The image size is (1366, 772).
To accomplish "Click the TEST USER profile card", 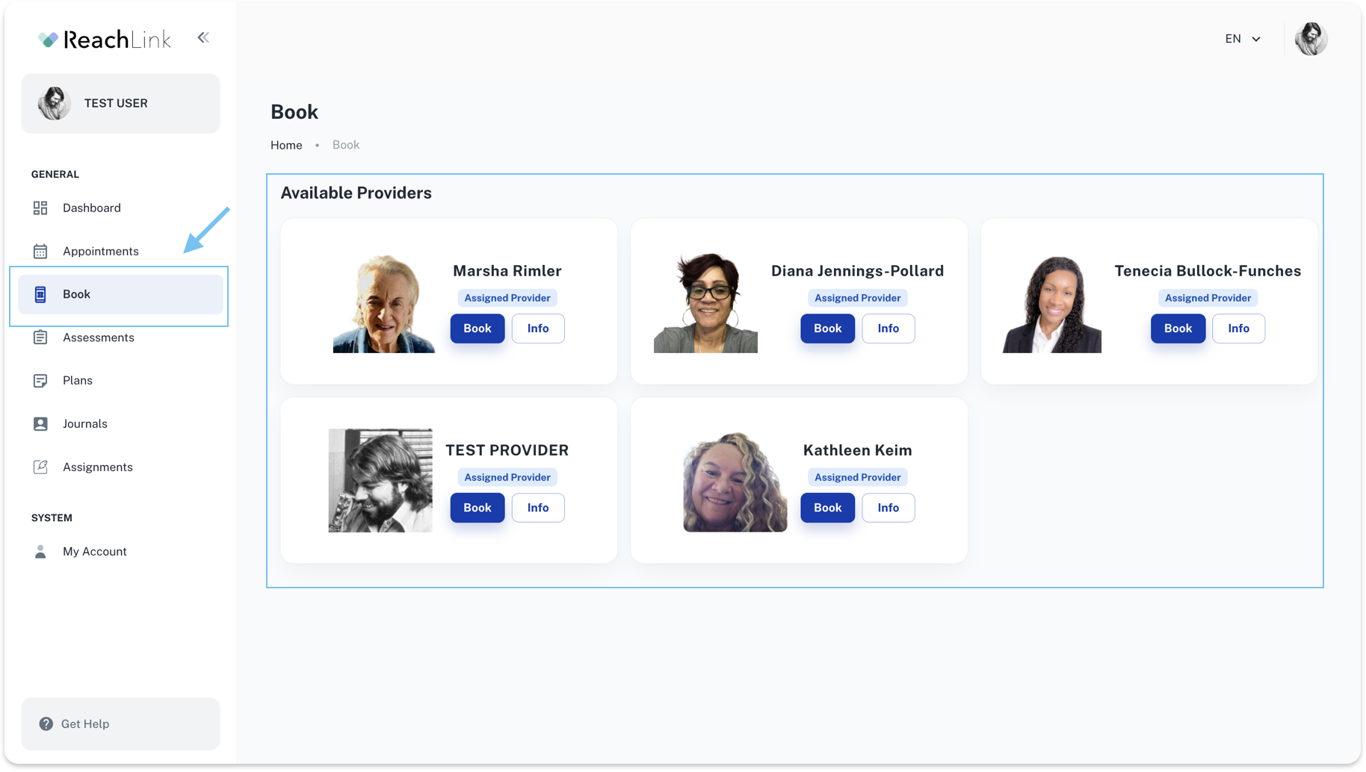I will click(x=120, y=103).
